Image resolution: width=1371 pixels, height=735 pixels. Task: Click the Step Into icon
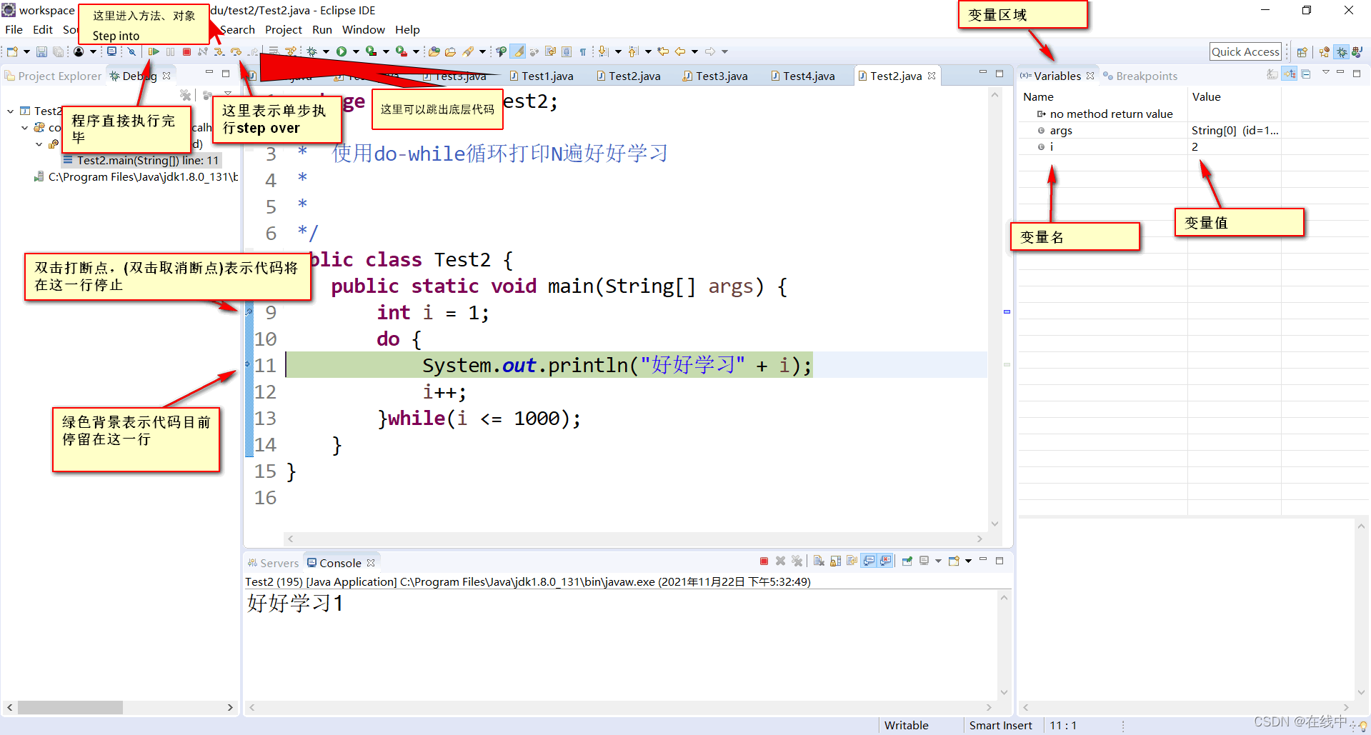[219, 51]
